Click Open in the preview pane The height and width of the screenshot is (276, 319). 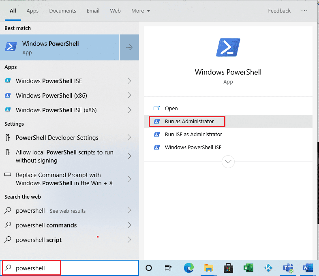click(x=228, y=108)
